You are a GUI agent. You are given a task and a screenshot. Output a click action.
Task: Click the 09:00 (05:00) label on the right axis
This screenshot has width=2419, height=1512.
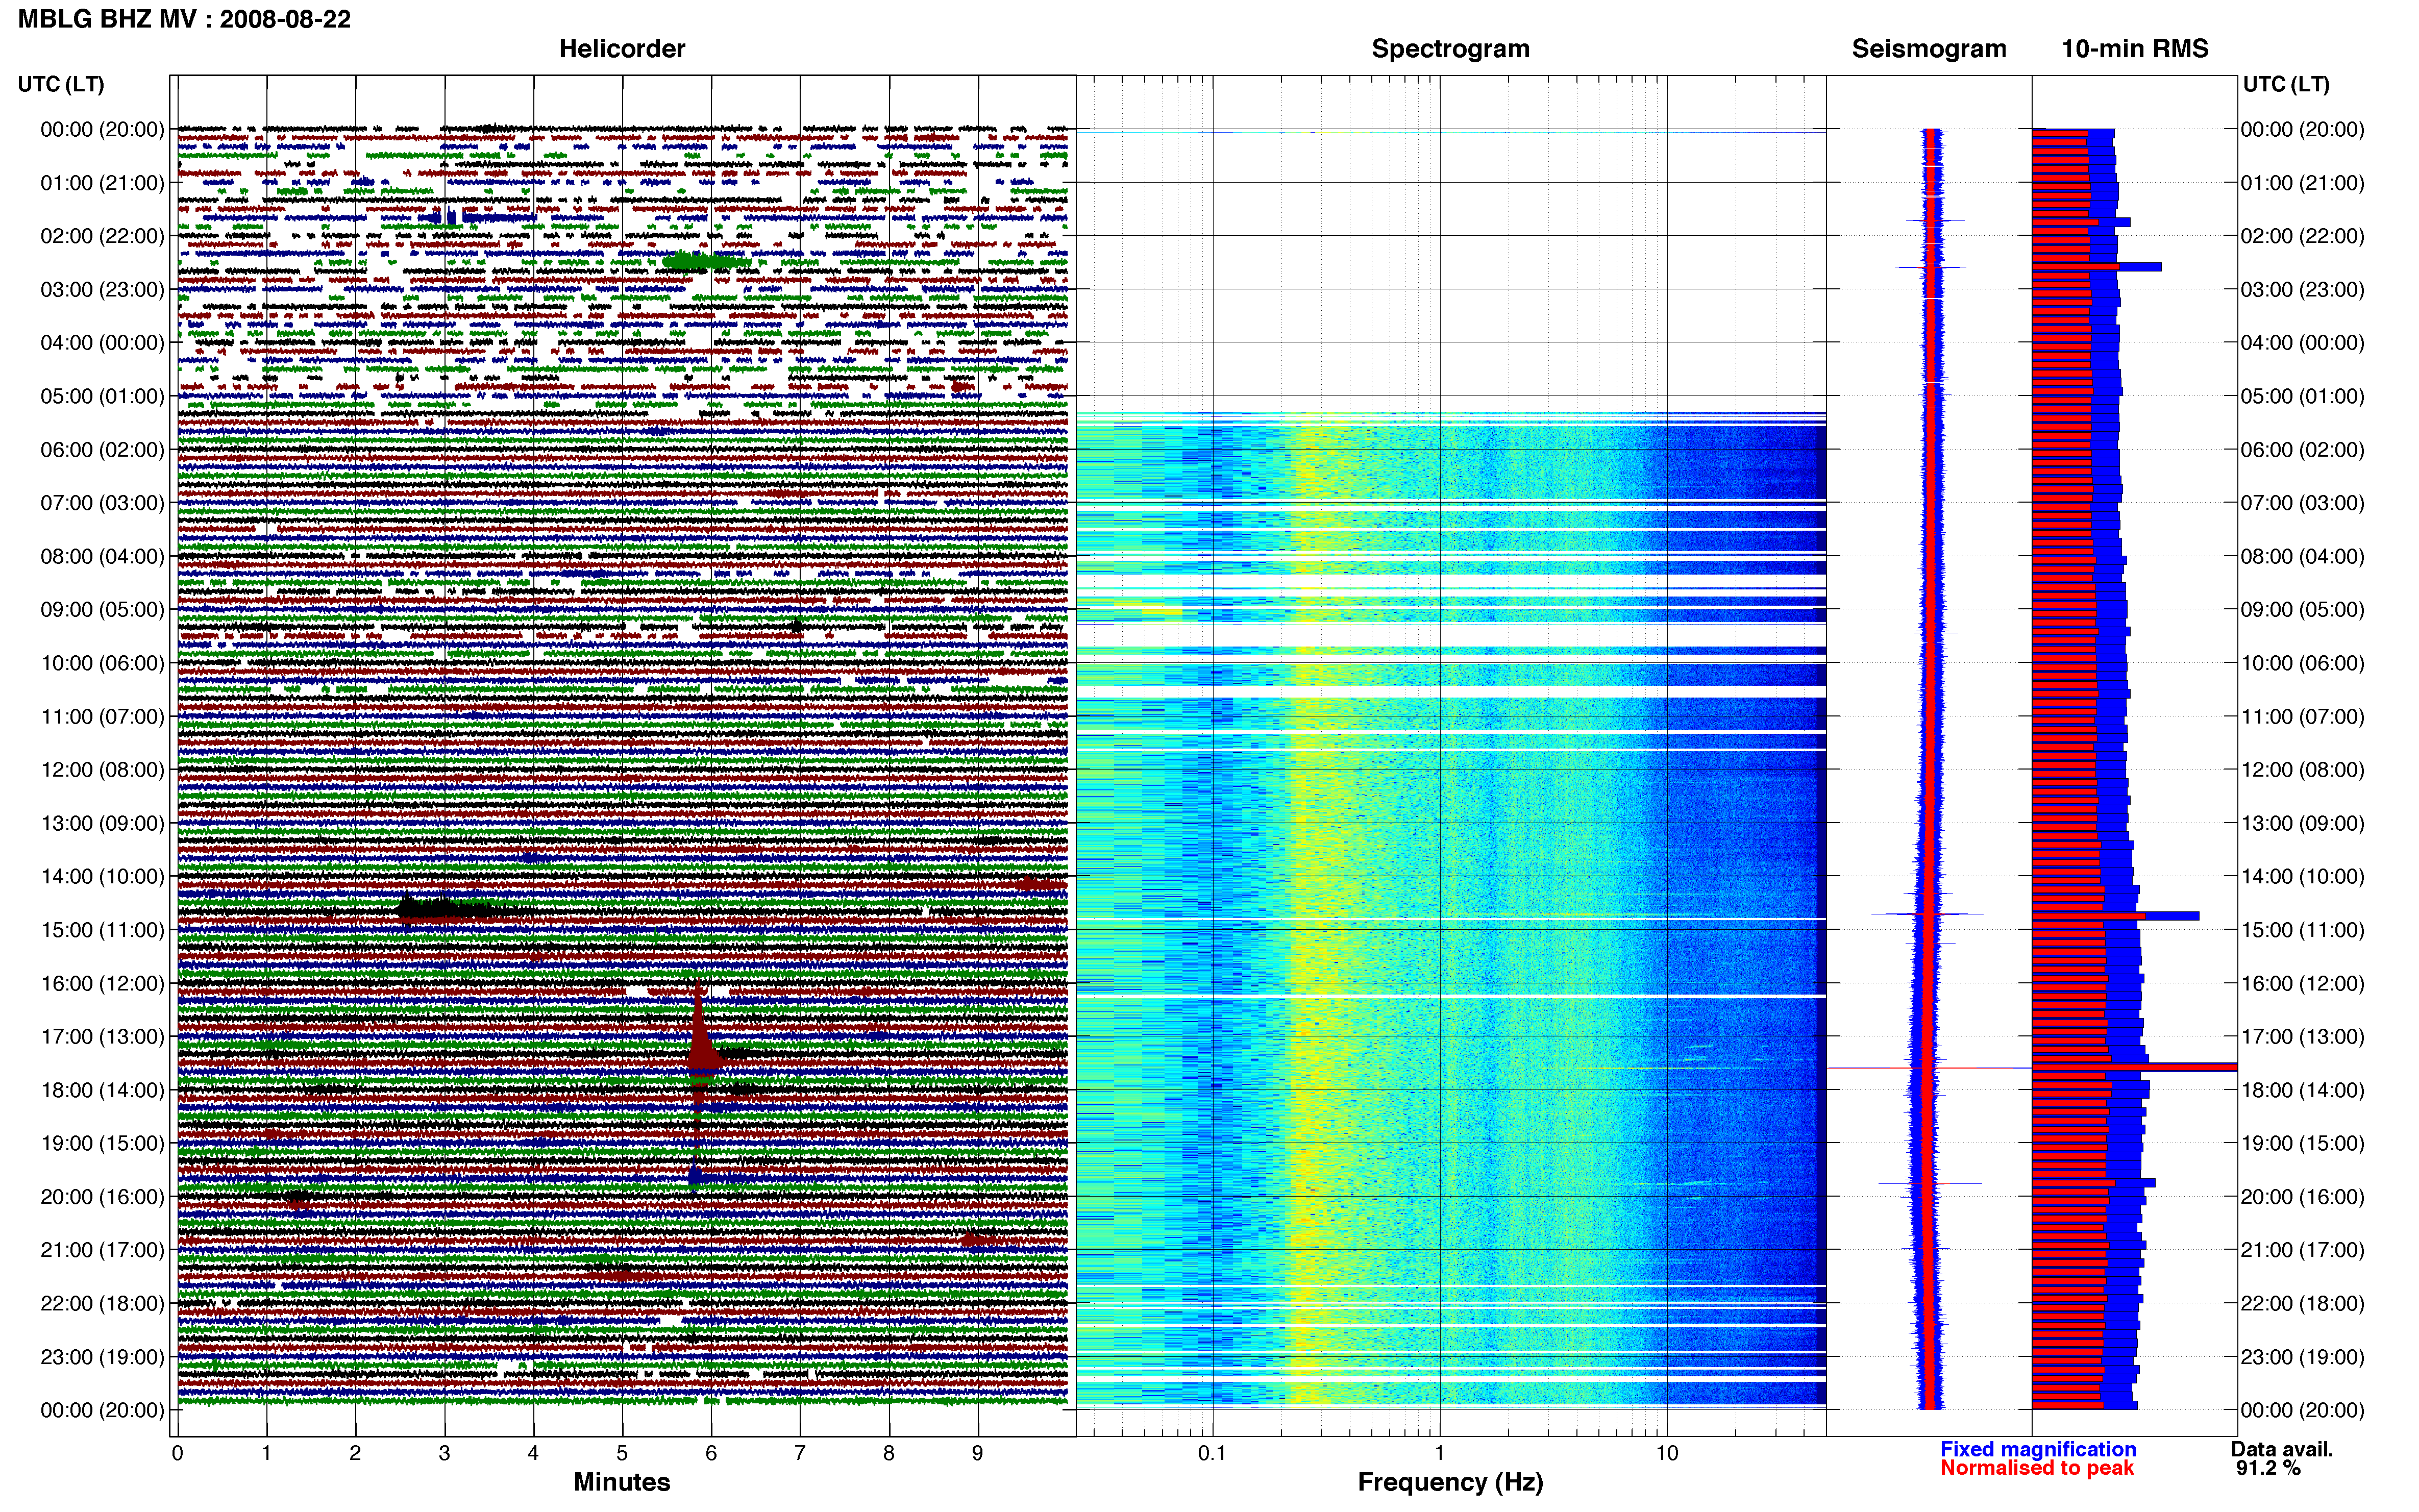2302,610
